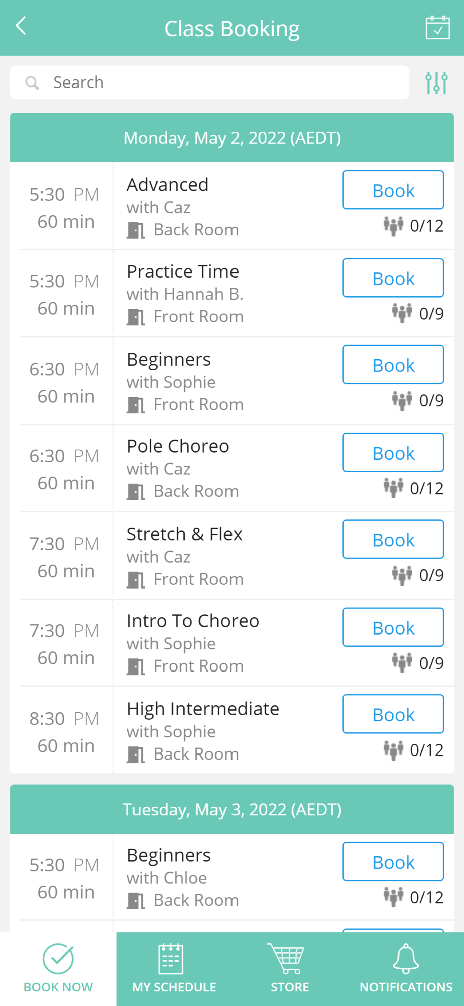Book the Pole Choreo class
The width and height of the screenshot is (464, 1006).
pos(393,452)
